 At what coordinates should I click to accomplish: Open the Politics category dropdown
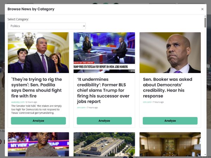pos(46,26)
